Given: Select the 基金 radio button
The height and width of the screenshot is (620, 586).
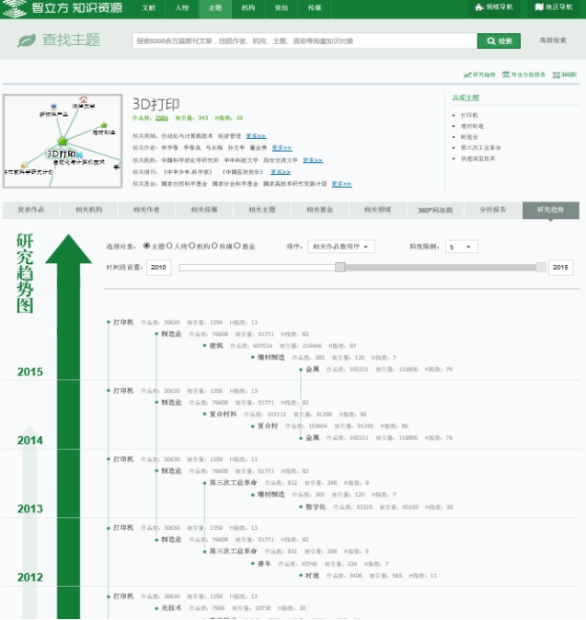Looking at the screenshot, I should click(237, 247).
